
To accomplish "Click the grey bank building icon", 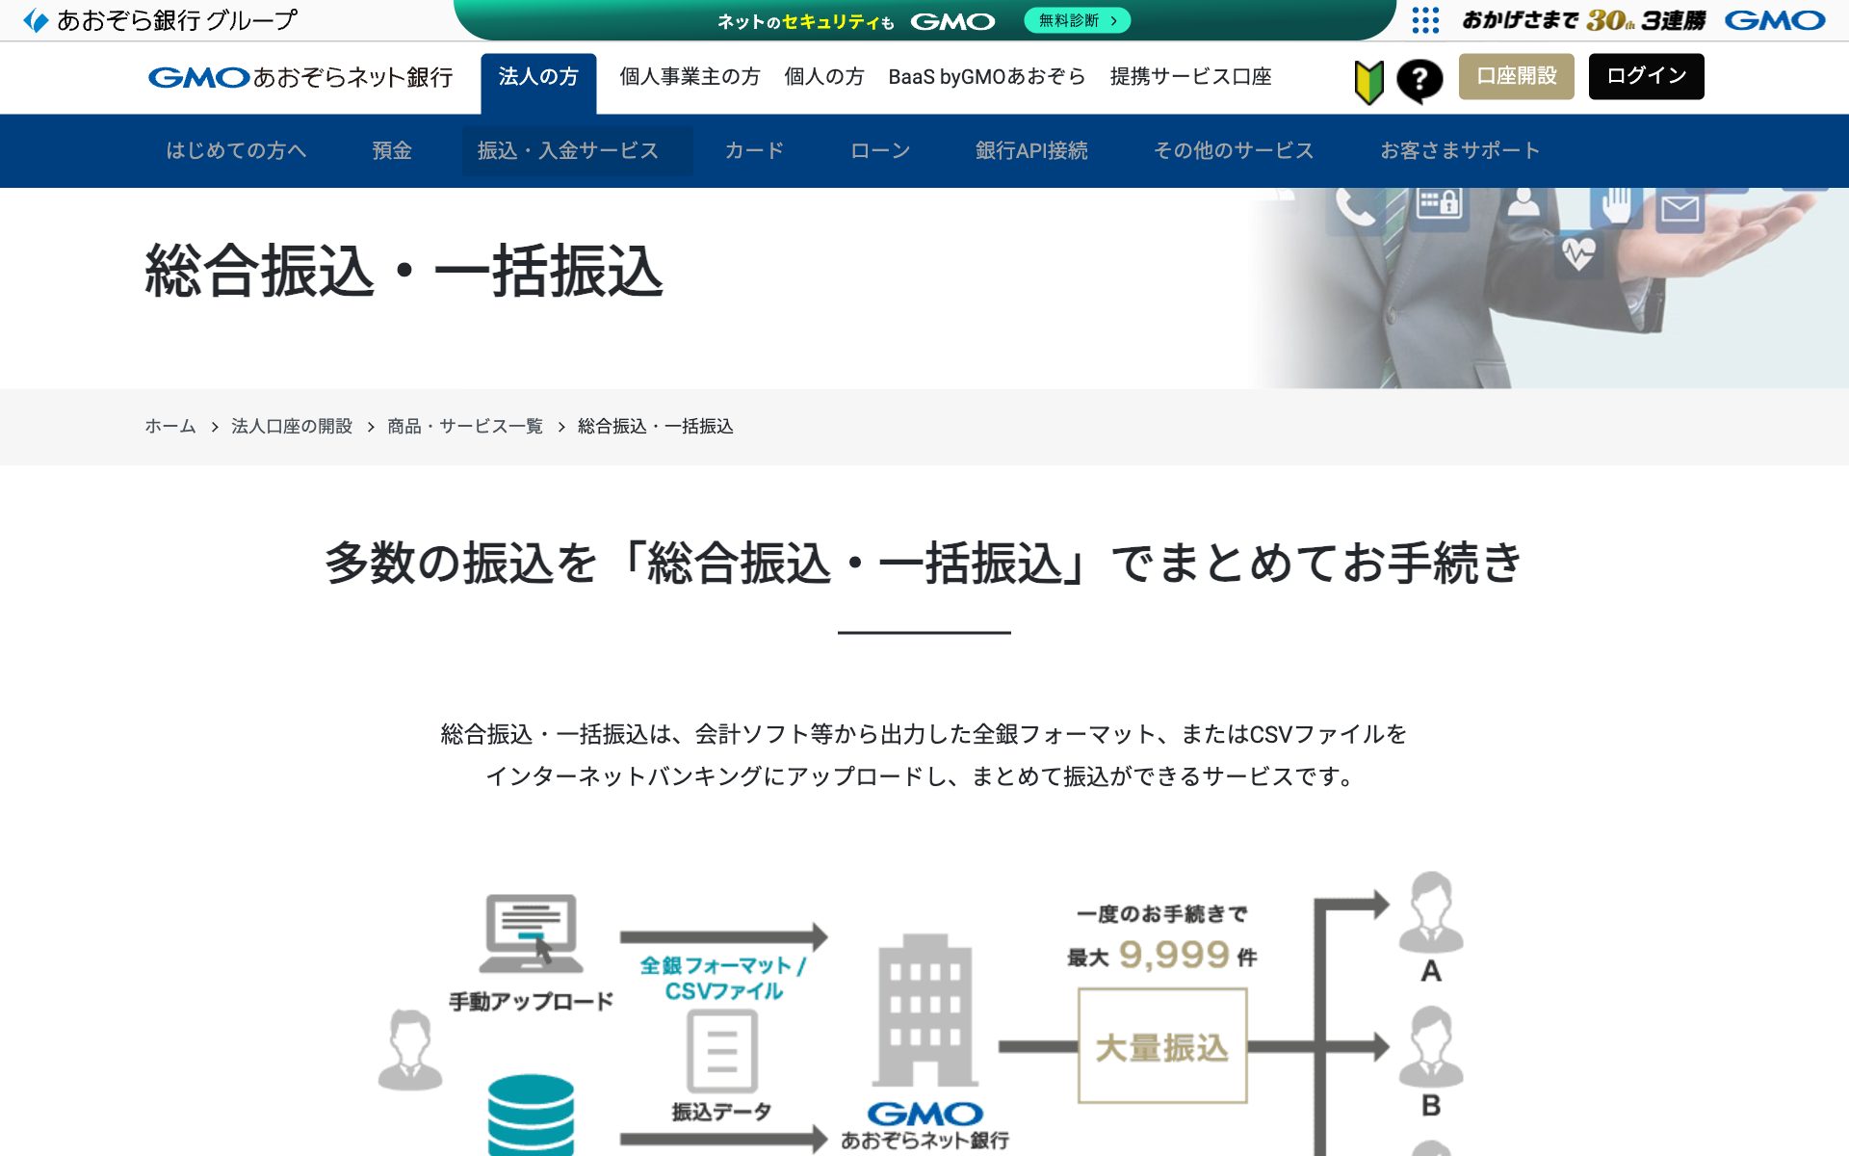I will pos(924,1010).
